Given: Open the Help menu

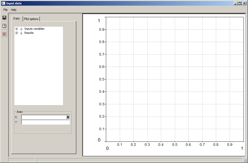Looking at the screenshot, I should pos(14,10).
